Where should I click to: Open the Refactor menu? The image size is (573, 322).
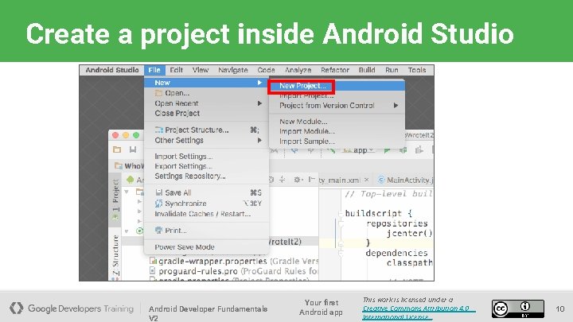[335, 70]
